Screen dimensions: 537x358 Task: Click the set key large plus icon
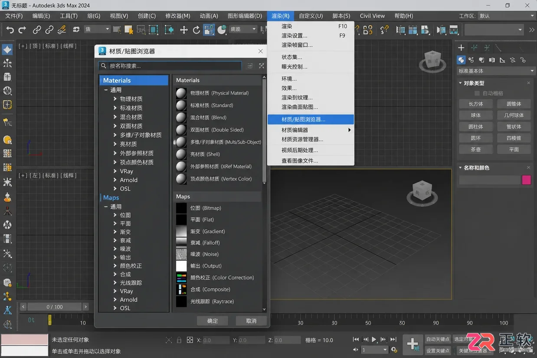point(413,345)
